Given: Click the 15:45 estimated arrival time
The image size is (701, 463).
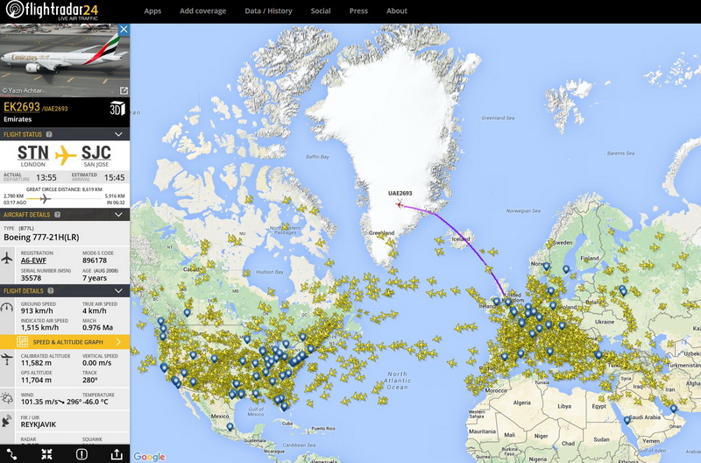Looking at the screenshot, I should tap(115, 178).
